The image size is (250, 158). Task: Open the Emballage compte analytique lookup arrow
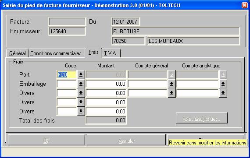[x=223, y=84]
